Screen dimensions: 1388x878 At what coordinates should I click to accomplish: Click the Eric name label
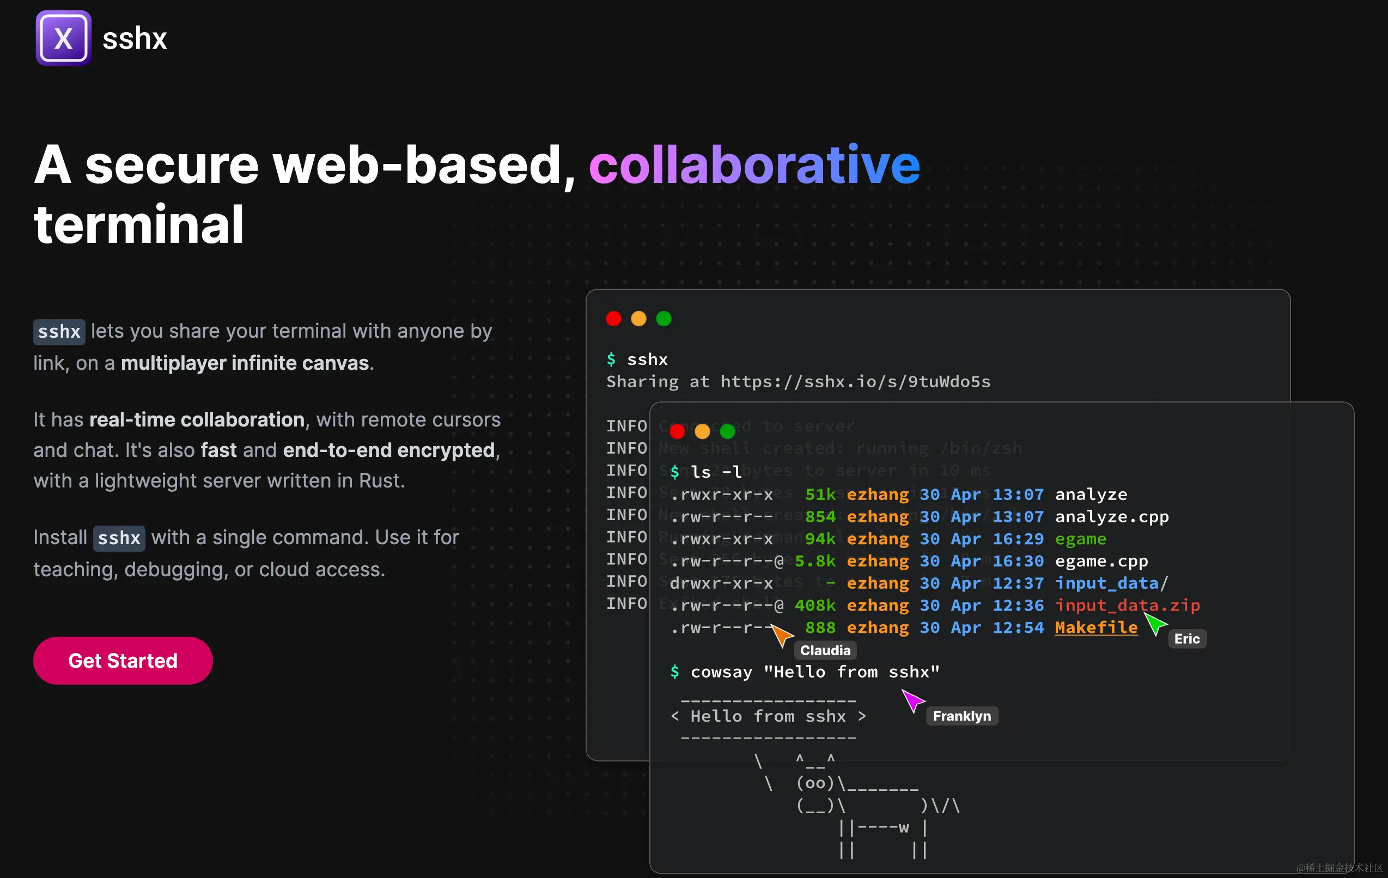tap(1187, 639)
